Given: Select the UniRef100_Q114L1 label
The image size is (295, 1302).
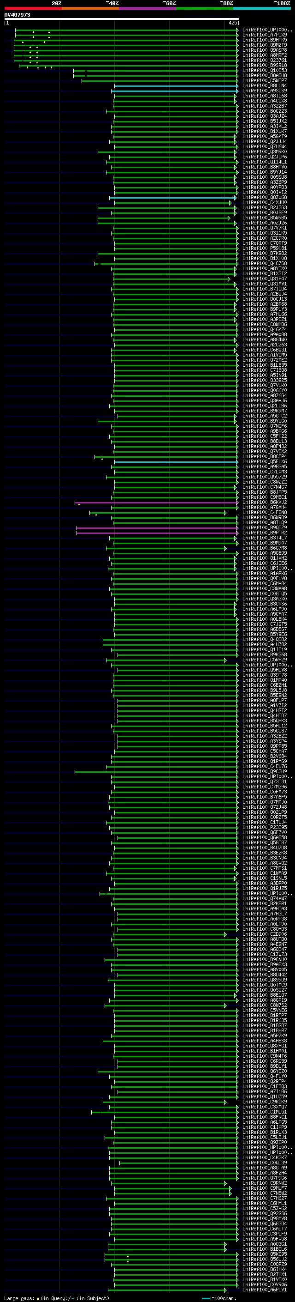Looking at the screenshot, I should pos(265,162).
